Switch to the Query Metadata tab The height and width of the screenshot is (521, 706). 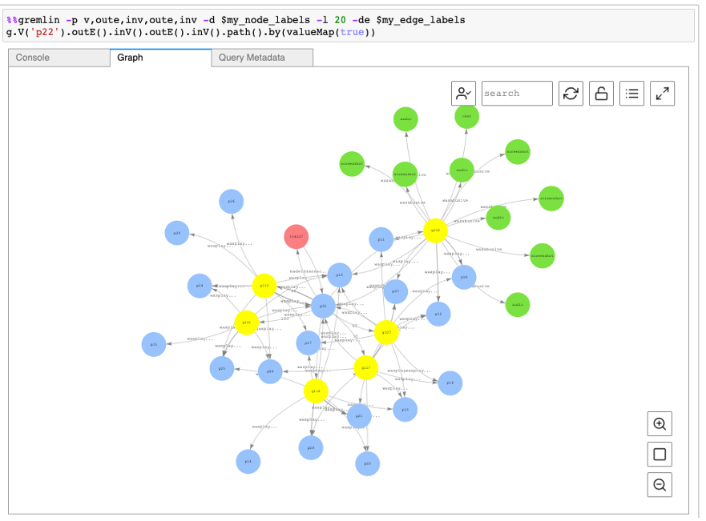(262, 58)
